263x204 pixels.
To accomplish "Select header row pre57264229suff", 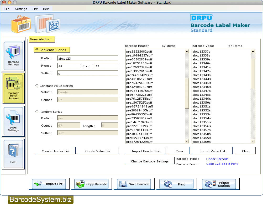I will (155, 142).
